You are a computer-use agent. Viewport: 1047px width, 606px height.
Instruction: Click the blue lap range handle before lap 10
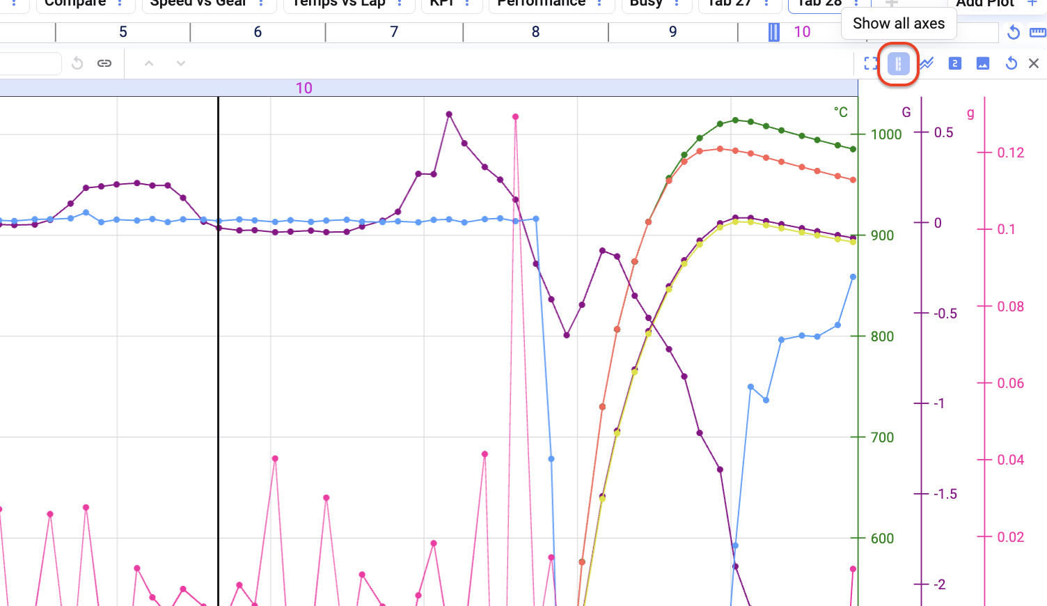tap(773, 32)
